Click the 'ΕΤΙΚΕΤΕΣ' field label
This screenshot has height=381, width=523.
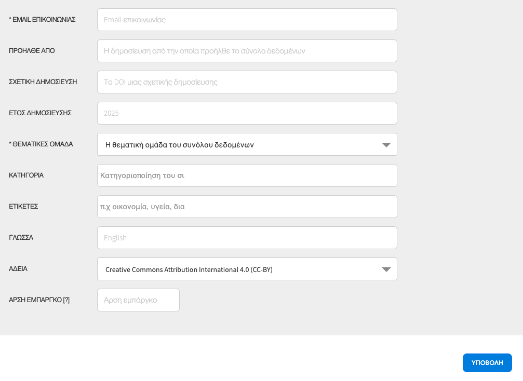(23, 207)
